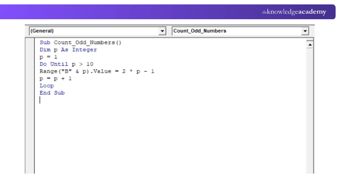The width and height of the screenshot is (340, 180).
Task: Click the 'p = 1' code line
Action: [48, 57]
